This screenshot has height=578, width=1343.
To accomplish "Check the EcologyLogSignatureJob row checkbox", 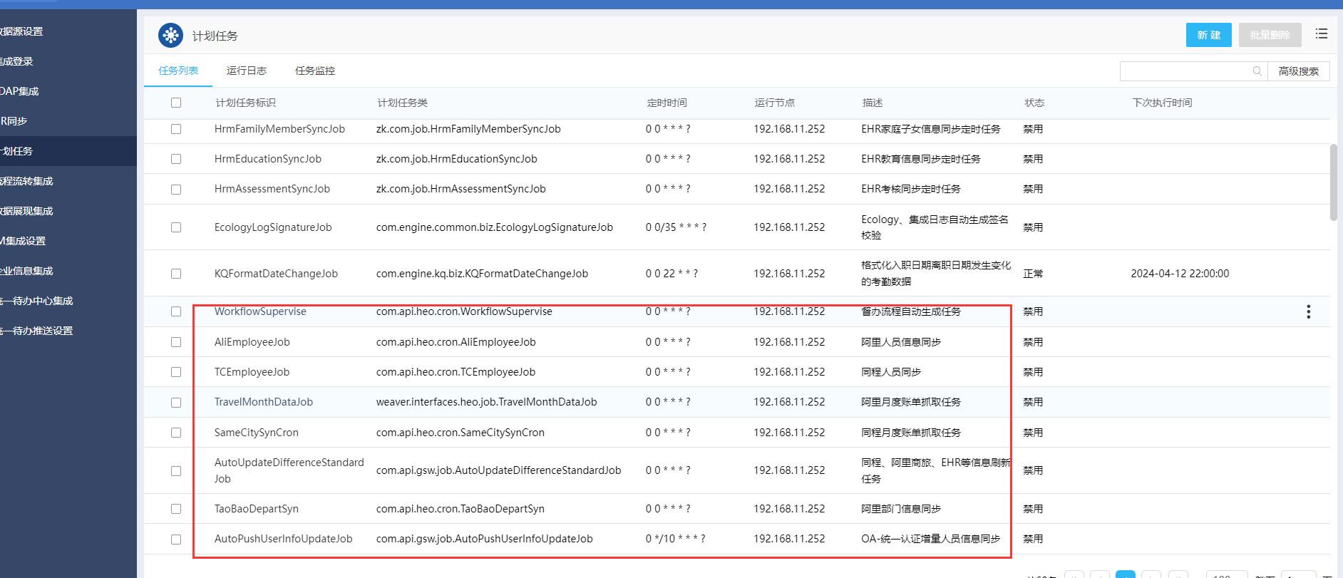I will tap(176, 227).
